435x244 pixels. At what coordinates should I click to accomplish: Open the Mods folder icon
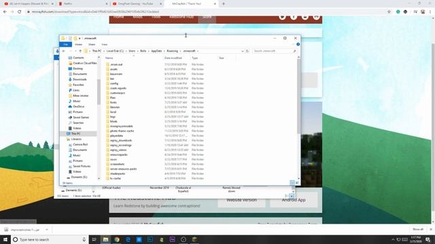(107, 121)
